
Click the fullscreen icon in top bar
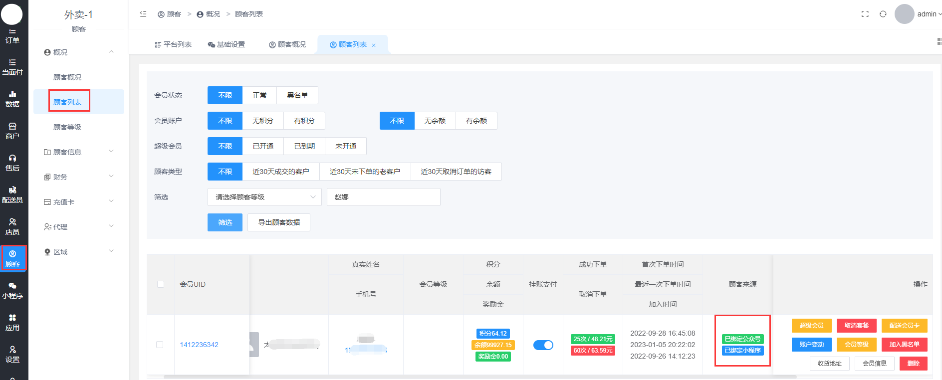click(865, 14)
